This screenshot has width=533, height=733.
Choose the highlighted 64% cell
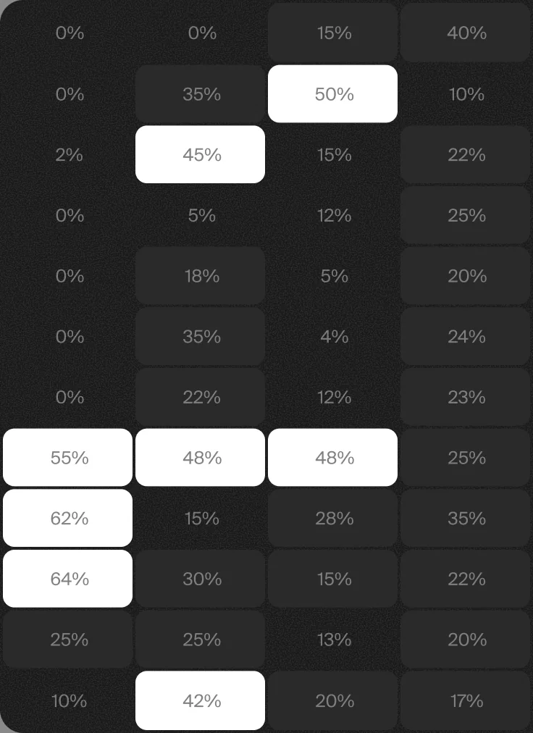(68, 579)
